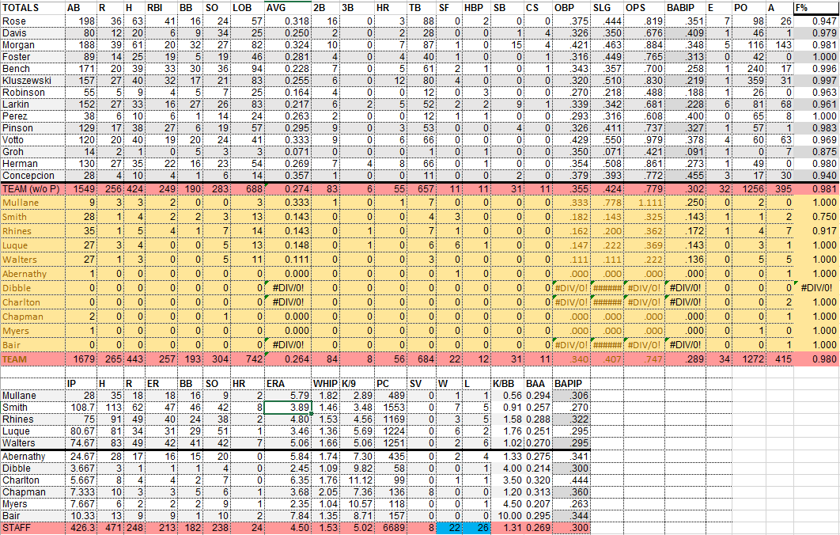This screenshot has height=535, width=840.
Task: Click Chapman's saves value 8
Action: tap(422, 492)
